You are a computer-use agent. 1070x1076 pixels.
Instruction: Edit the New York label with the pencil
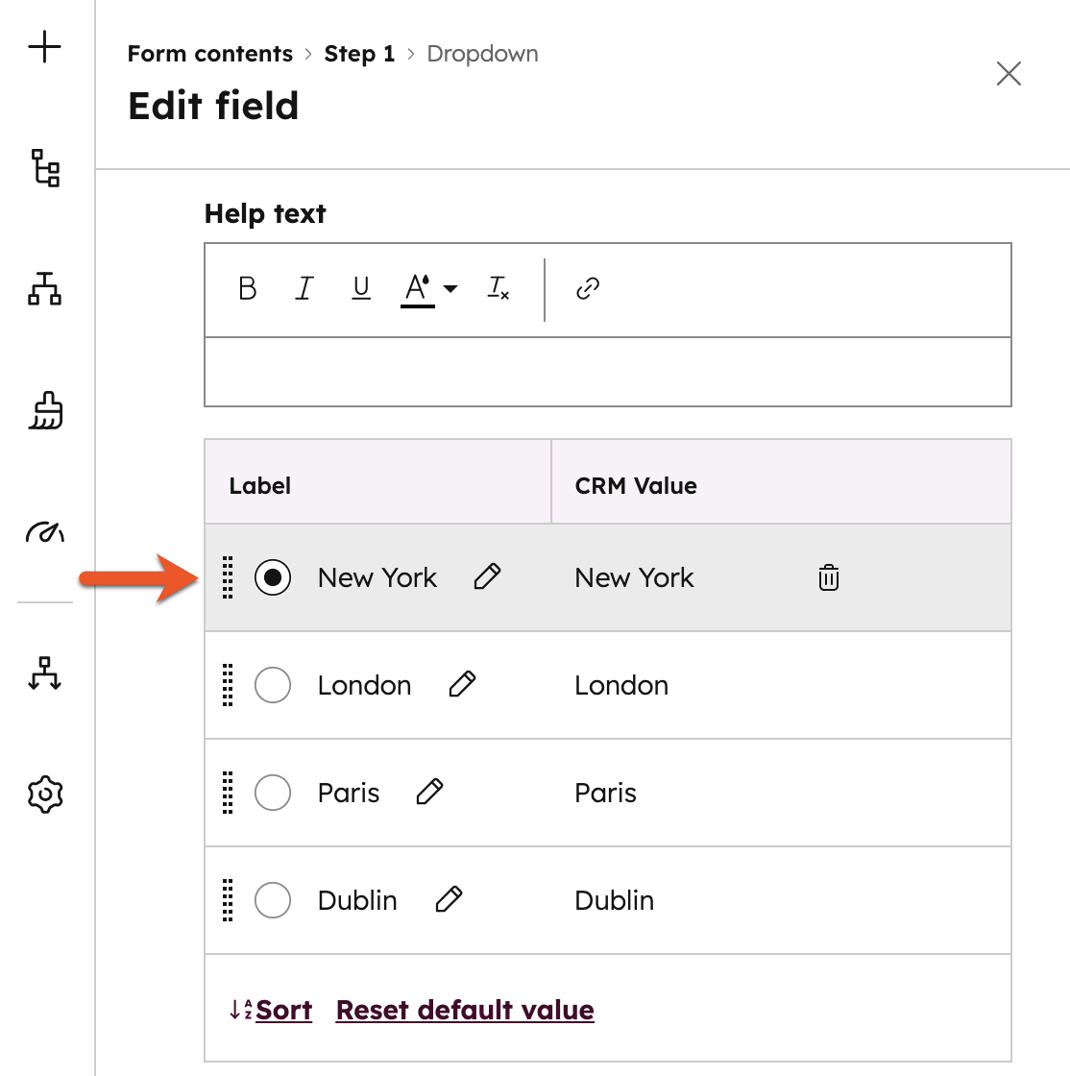(487, 575)
